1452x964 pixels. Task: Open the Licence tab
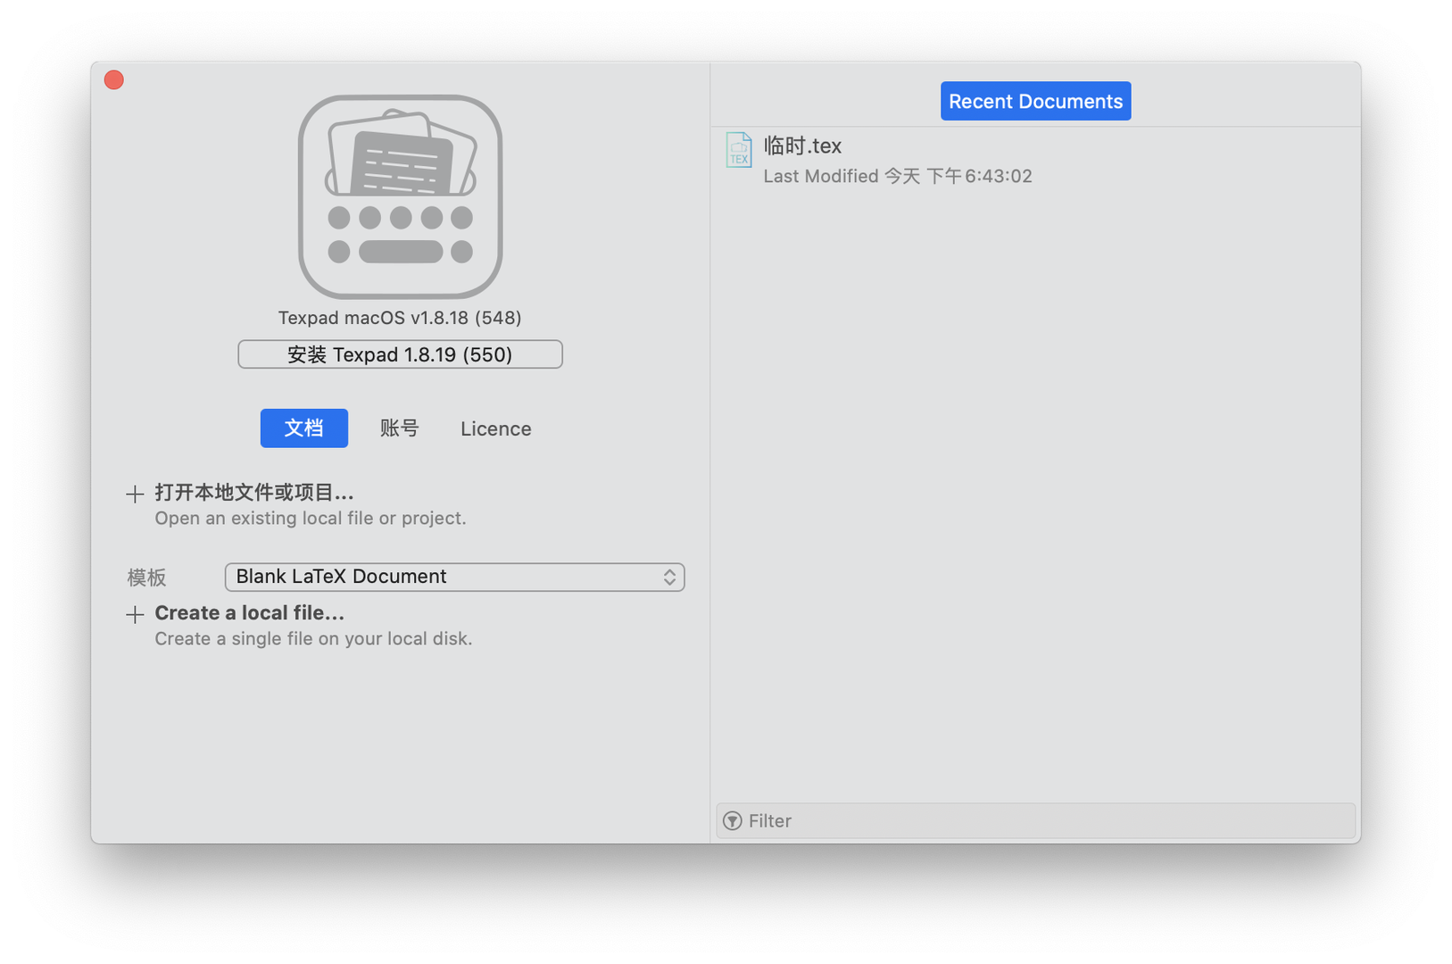(496, 428)
